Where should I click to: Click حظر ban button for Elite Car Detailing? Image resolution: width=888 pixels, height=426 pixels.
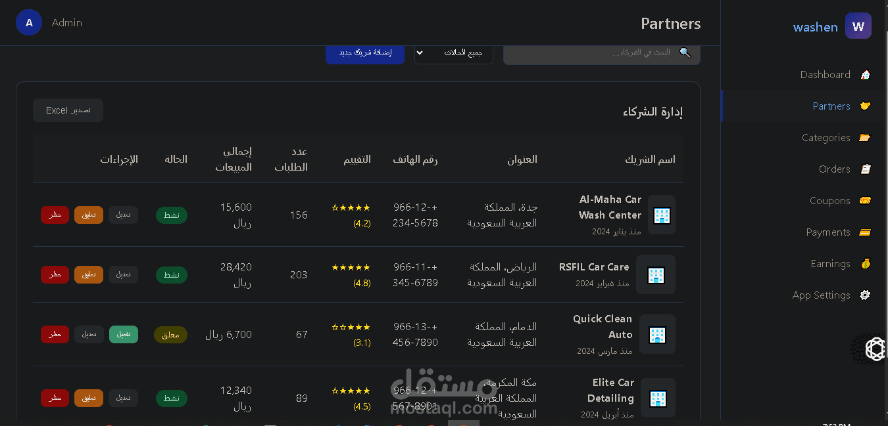[55, 398]
